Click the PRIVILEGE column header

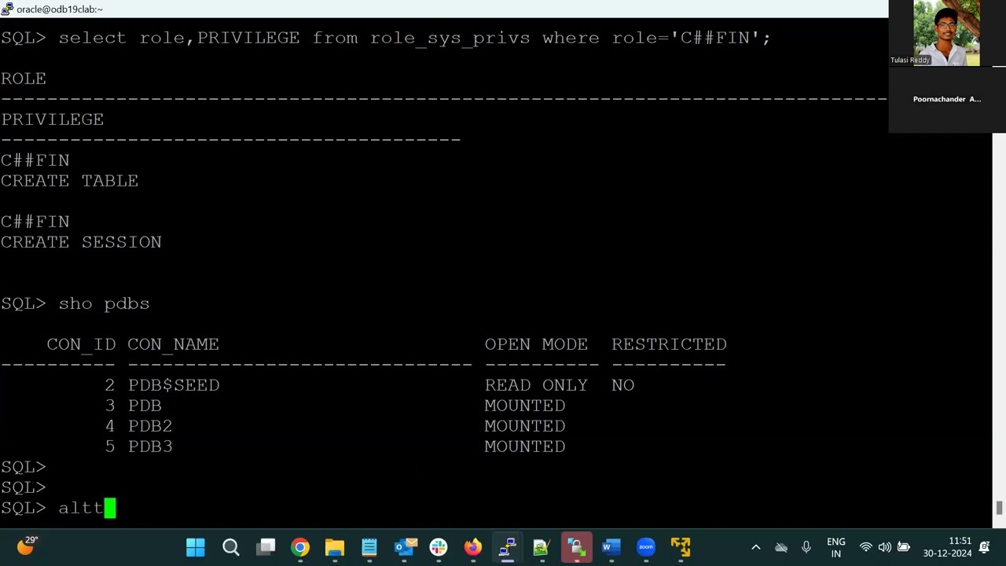click(52, 119)
